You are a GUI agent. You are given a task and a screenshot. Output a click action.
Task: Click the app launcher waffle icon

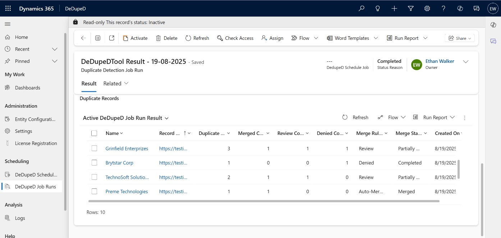(8, 9)
